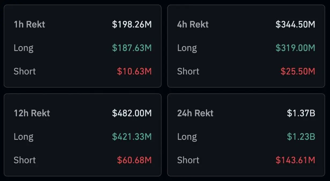Click the 1h Rekt card title
The image size is (330, 181).
point(30,24)
